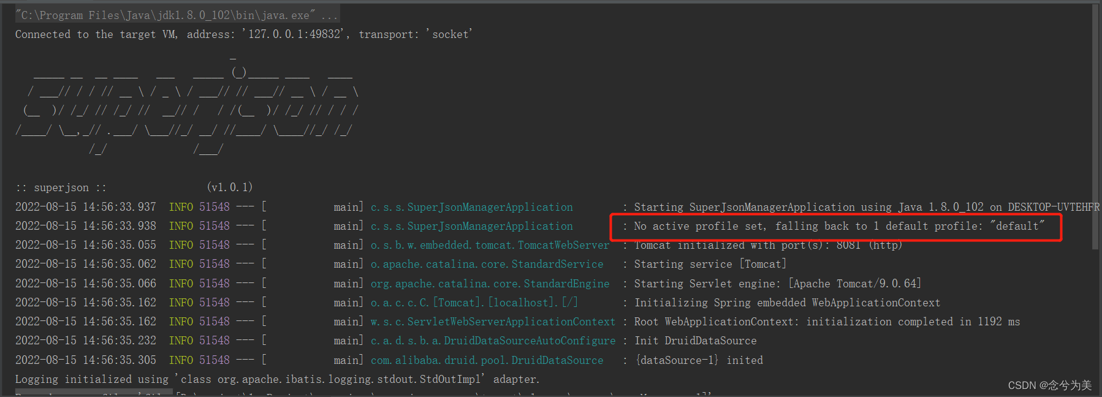Click the o.apache.catalina.core.StandardService logger

tap(487, 264)
